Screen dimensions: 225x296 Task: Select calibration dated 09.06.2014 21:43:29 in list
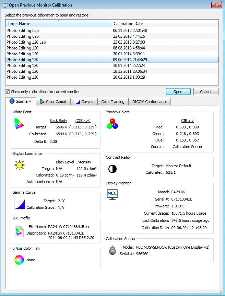(112, 60)
